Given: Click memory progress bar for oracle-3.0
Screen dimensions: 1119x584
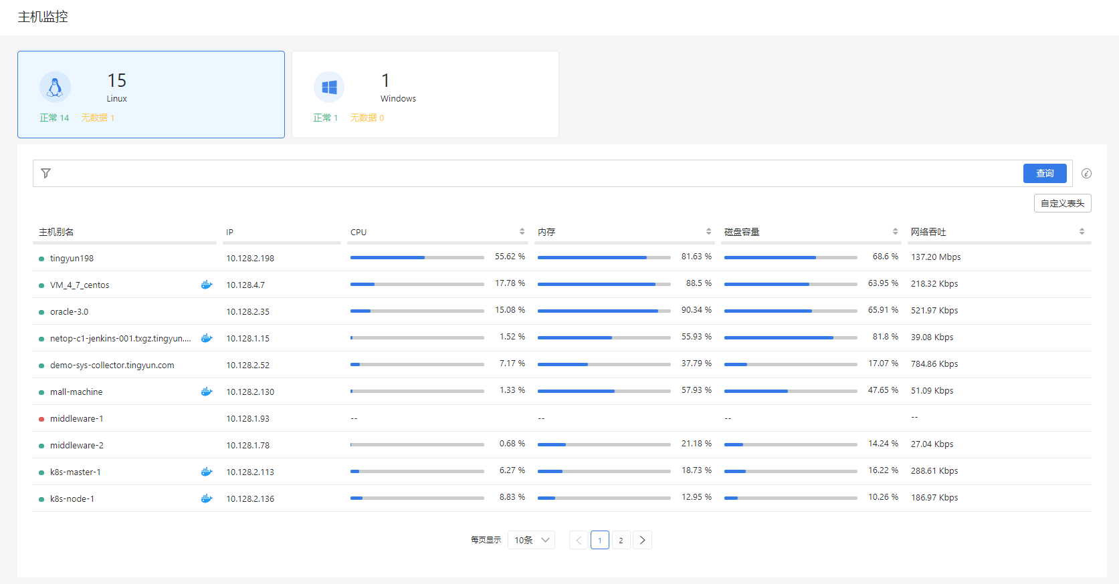Looking at the screenshot, I should click(x=604, y=311).
